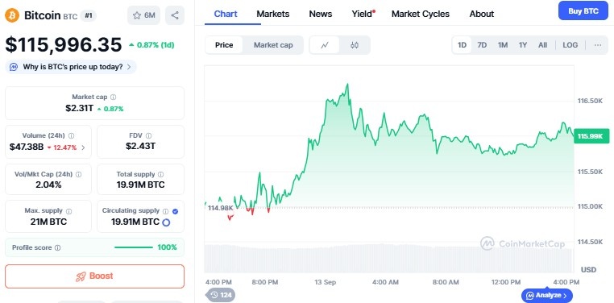Switch to candlestick chart icon
614x303 pixels.
click(x=355, y=45)
